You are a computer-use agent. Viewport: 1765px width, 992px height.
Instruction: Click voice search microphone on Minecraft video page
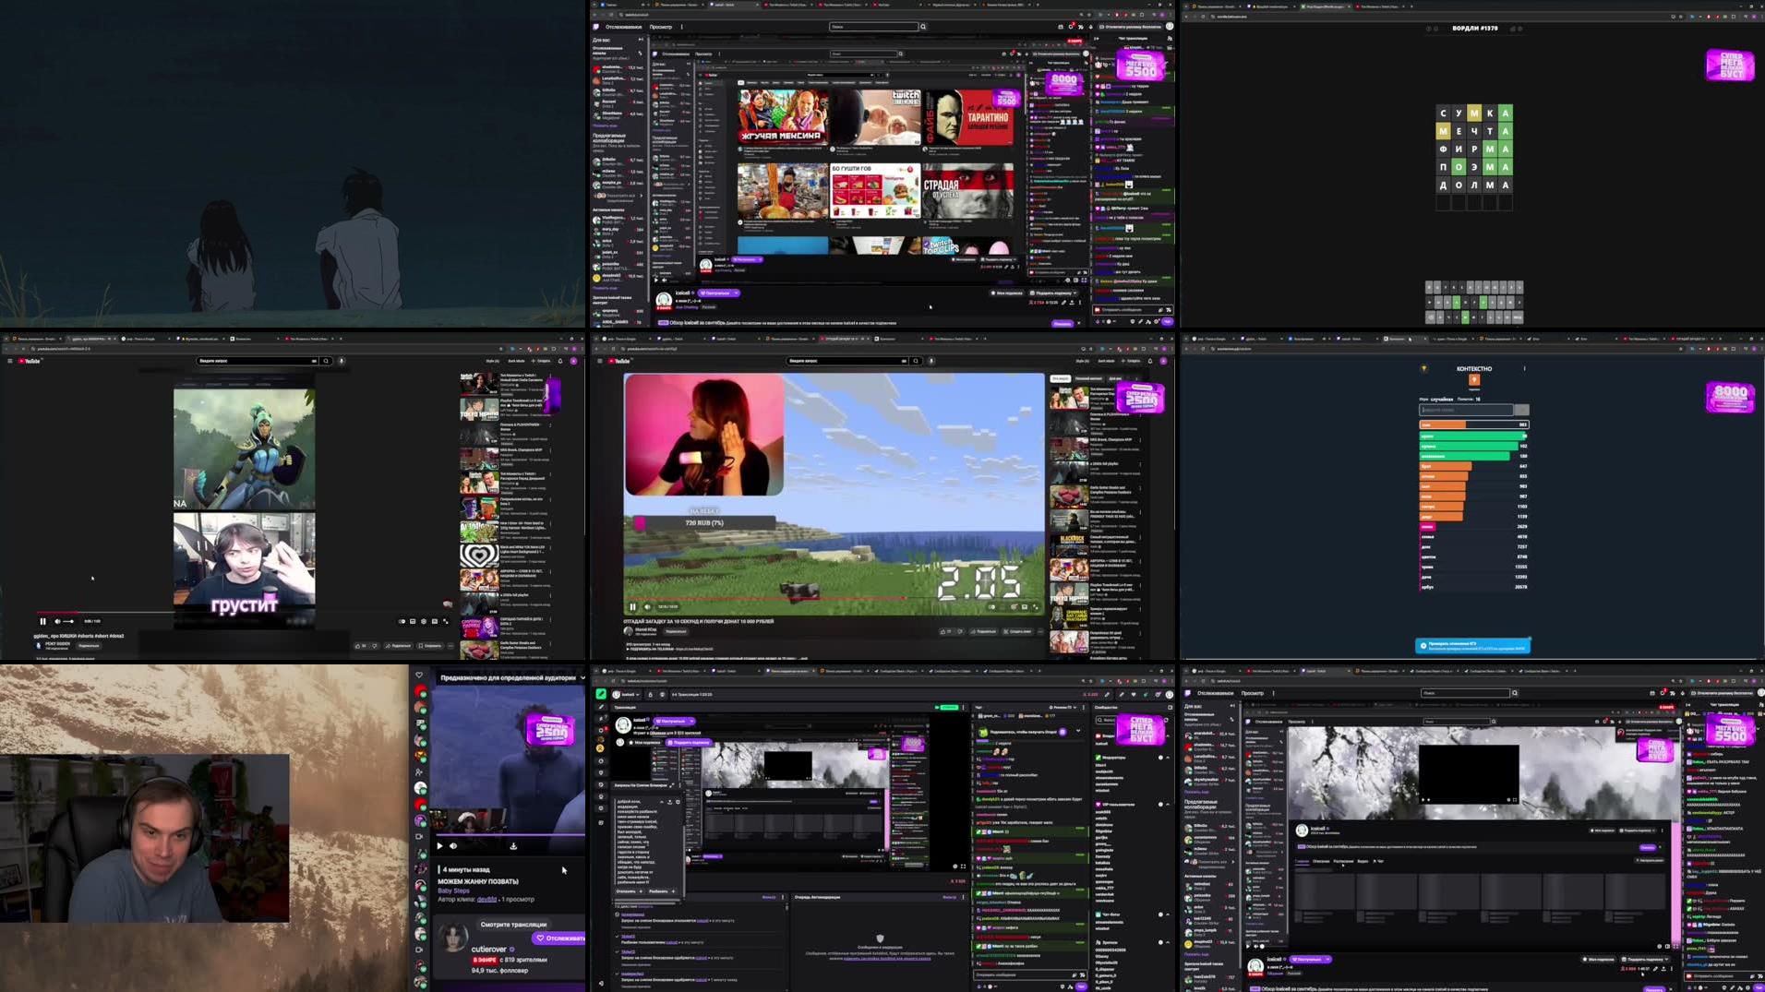pyautogui.click(x=931, y=361)
